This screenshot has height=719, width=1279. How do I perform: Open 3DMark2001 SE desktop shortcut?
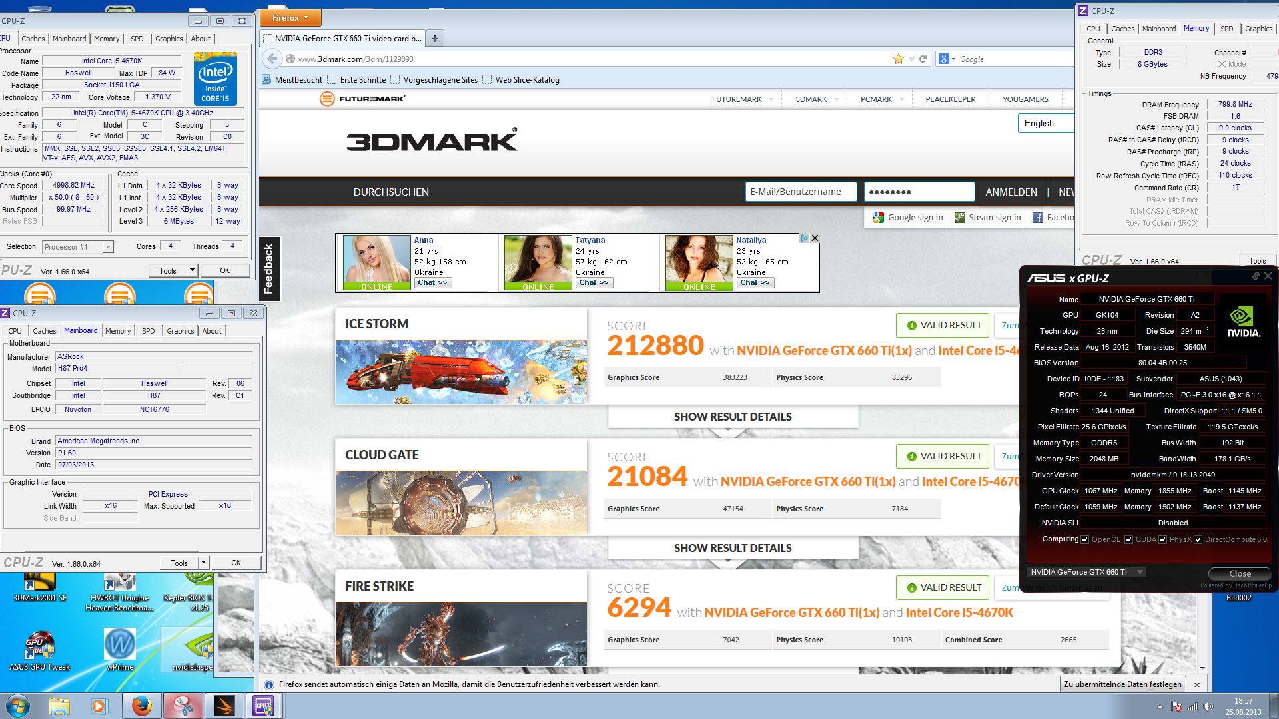39,586
